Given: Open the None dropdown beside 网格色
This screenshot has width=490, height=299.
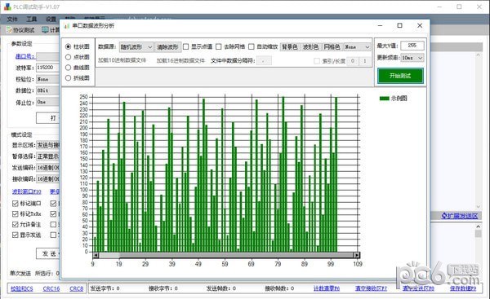Looking at the screenshot, I should 357,47.
